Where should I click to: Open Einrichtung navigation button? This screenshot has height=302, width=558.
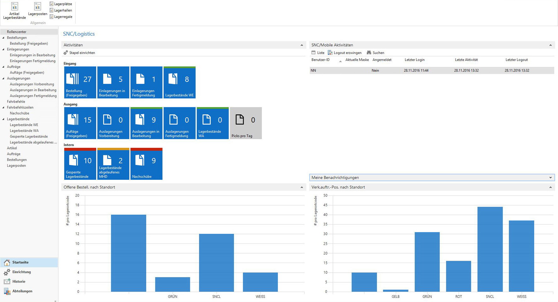[x=29, y=272]
